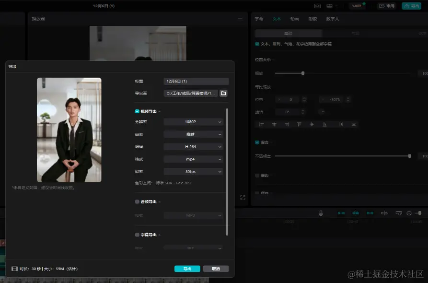
Task: Click the mirror flip button beside rotation
Action: 323,112
